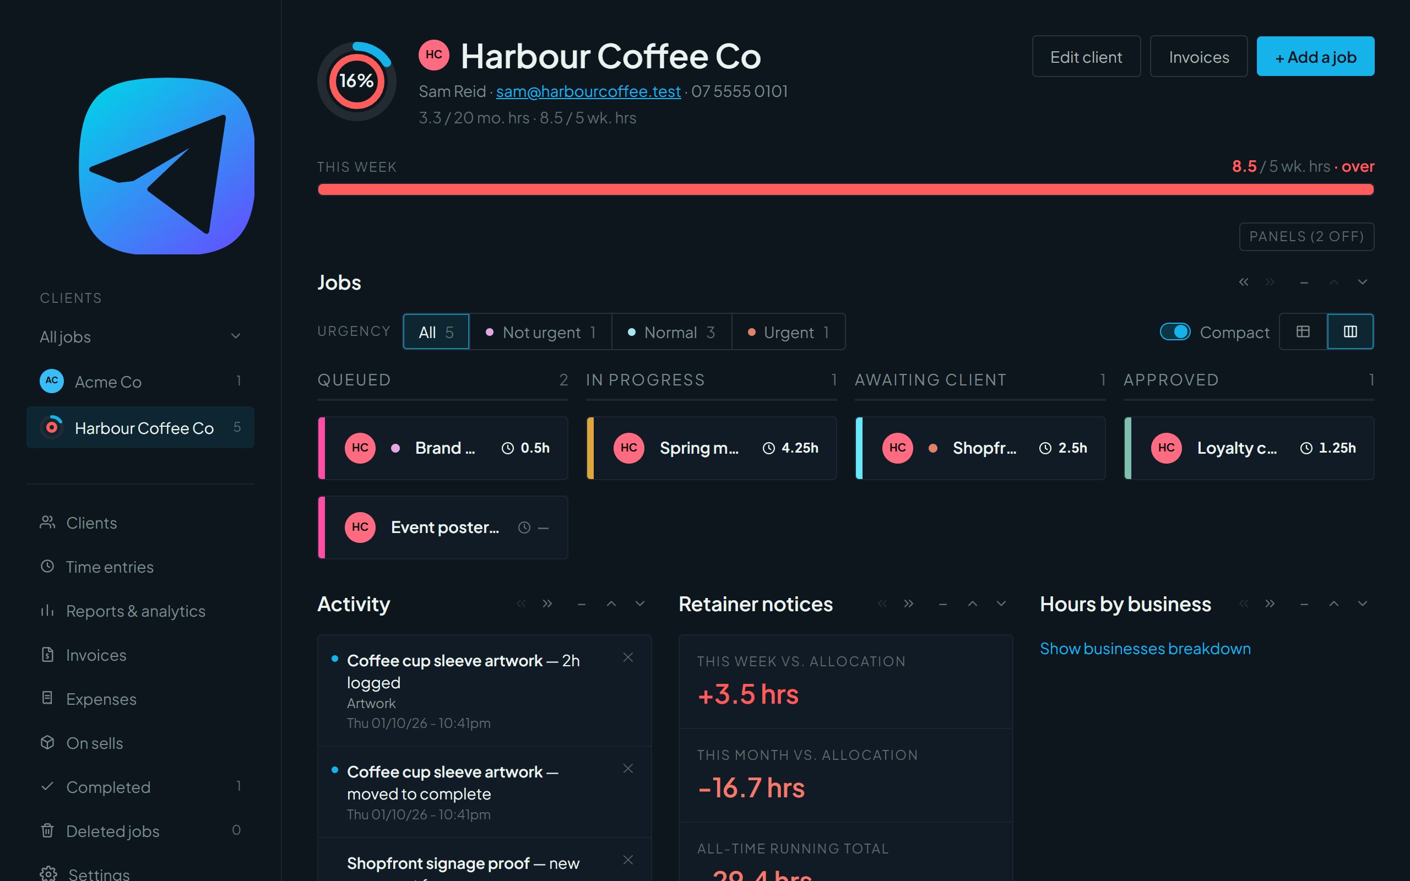Filter jobs by Normal urgency
1410x881 pixels.
672,332
